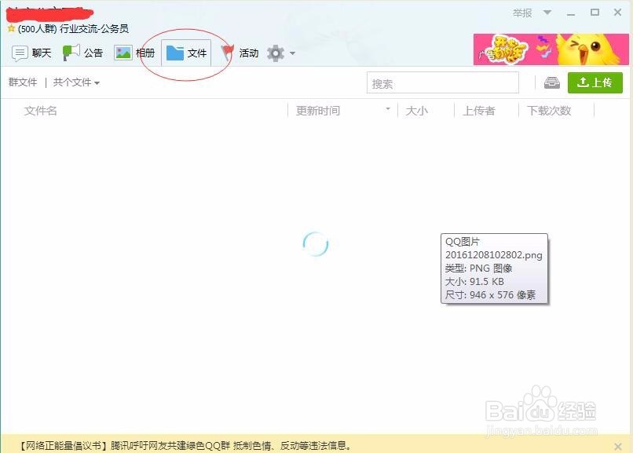Dismiss the yellow notice bar with X

[x=617, y=446]
